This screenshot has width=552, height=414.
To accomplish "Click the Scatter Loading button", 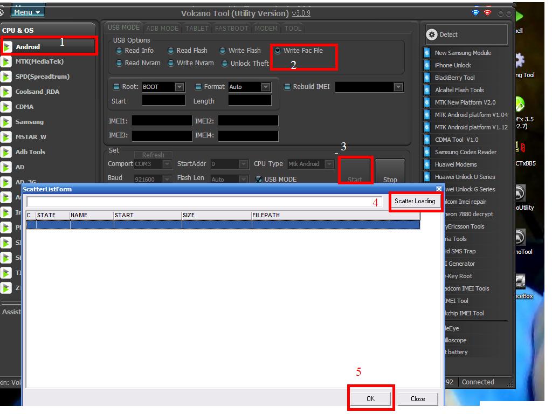I will pyautogui.click(x=415, y=201).
